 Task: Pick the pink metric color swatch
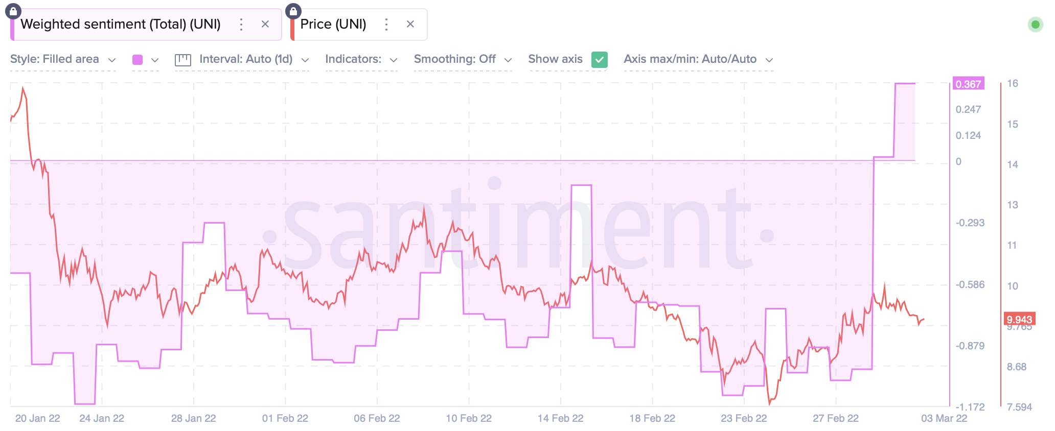pyautogui.click(x=137, y=60)
